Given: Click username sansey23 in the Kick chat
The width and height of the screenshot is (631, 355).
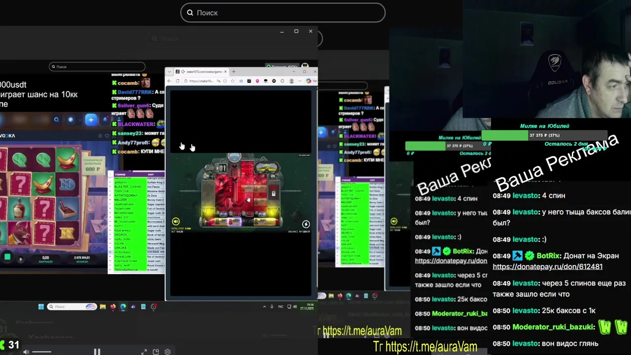Looking at the screenshot, I should point(131,133).
